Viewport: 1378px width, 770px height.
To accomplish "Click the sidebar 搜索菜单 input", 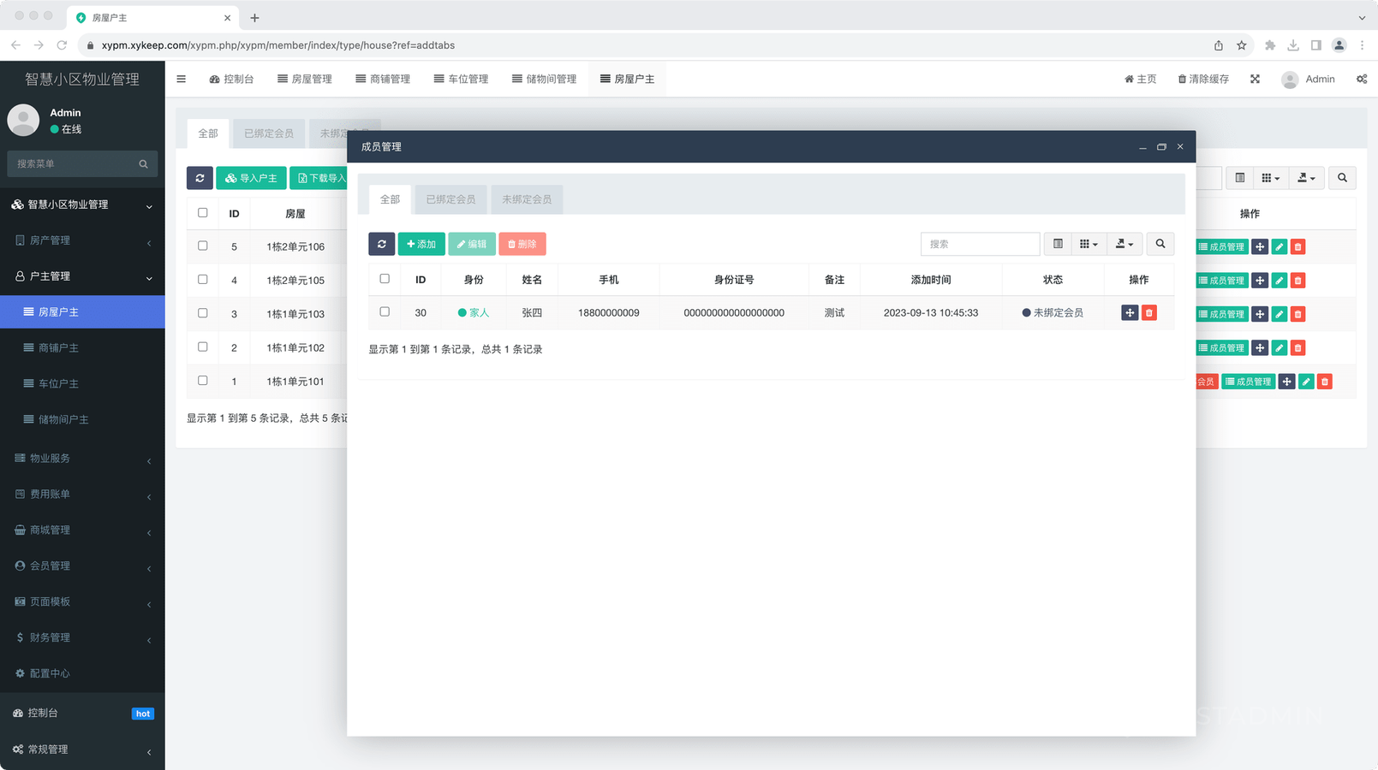I will click(74, 163).
